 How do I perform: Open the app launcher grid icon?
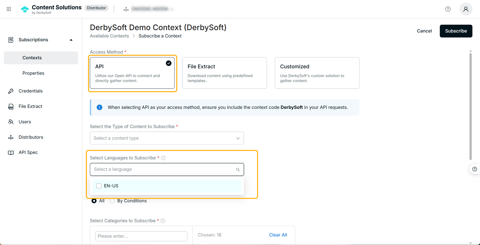[x=9, y=9]
